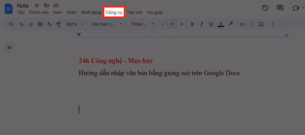Open the Tiện ích menu

point(134,12)
